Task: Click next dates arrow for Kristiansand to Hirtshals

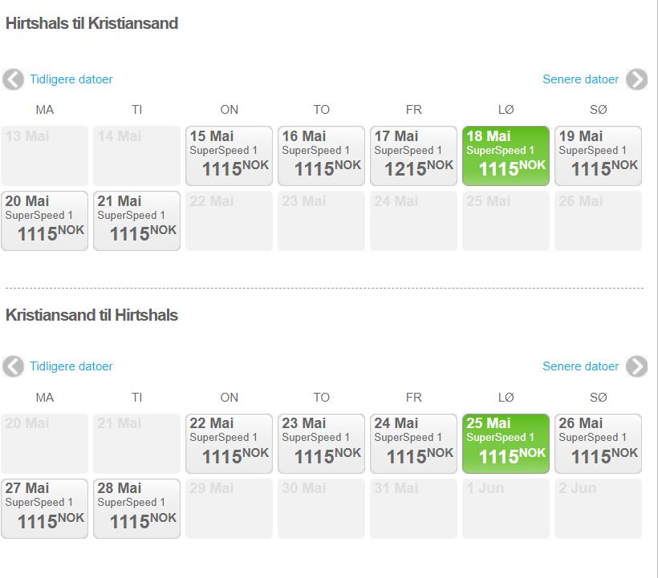Action: 636,366
